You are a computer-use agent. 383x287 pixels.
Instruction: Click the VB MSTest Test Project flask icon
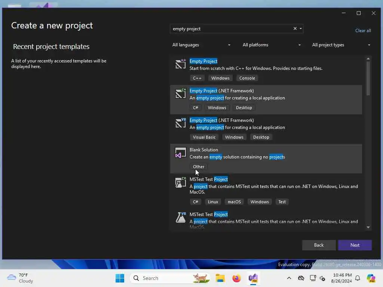pyautogui.click(x=181, y=217)
